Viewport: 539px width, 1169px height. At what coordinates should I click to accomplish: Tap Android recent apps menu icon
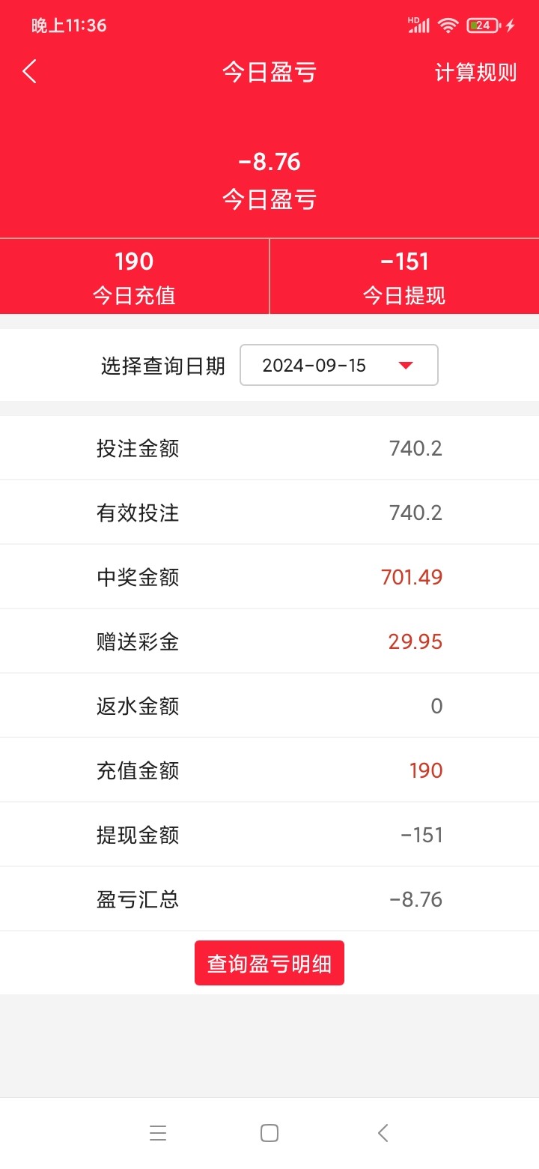pos(158,1133)
